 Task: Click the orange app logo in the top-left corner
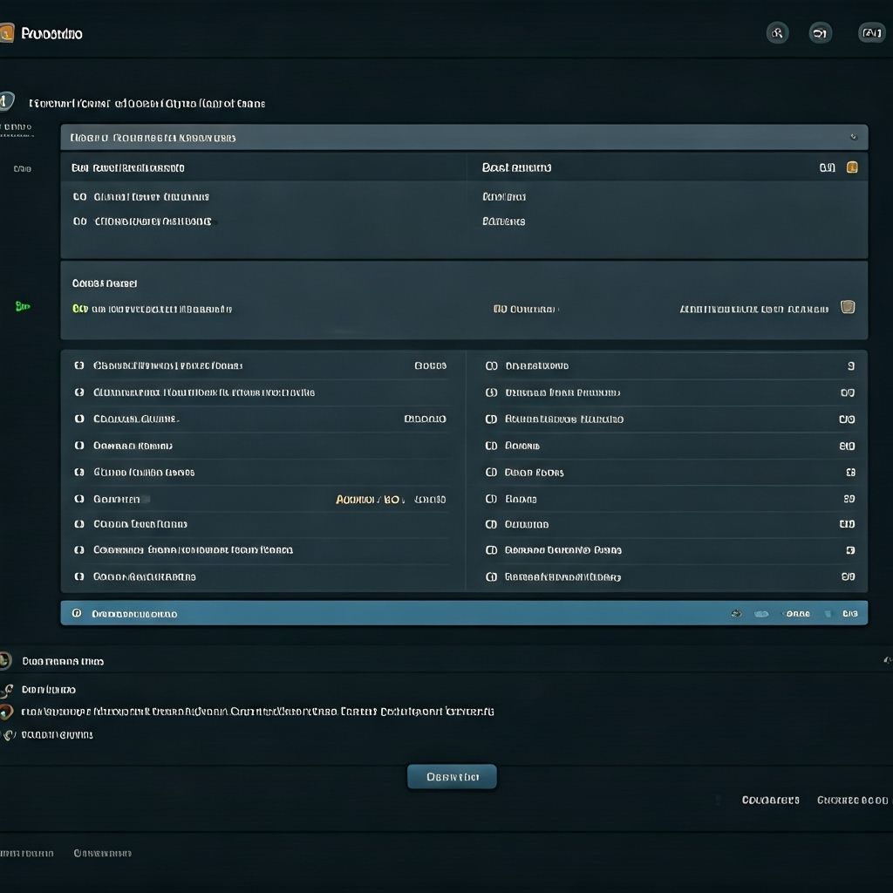[7, 33]
